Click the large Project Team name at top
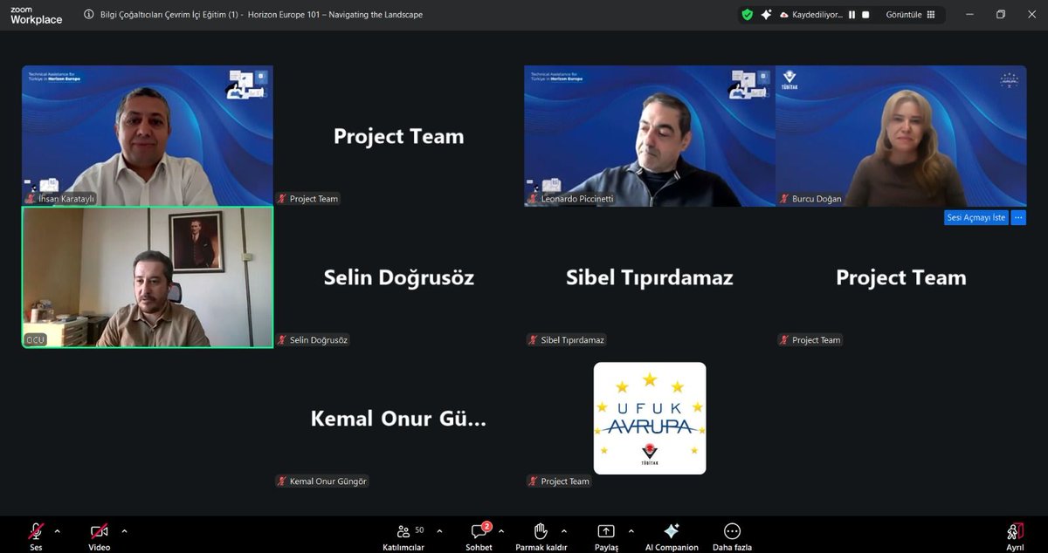This screenshot has height=553, width=1048. pyautogui.click(x=399, y=136)
